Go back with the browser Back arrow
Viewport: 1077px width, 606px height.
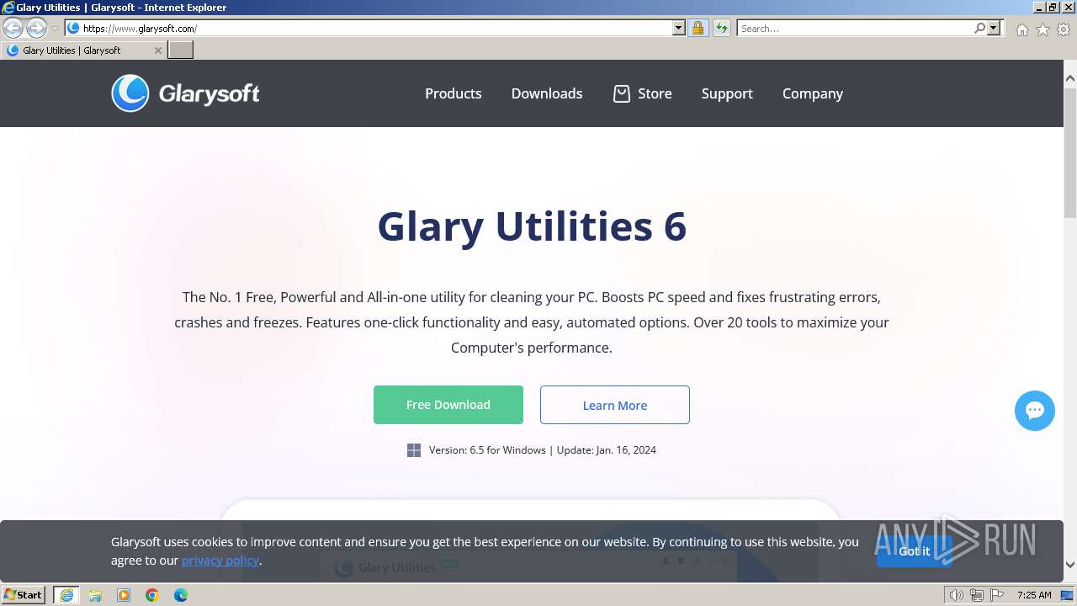(x=13, y=29)
